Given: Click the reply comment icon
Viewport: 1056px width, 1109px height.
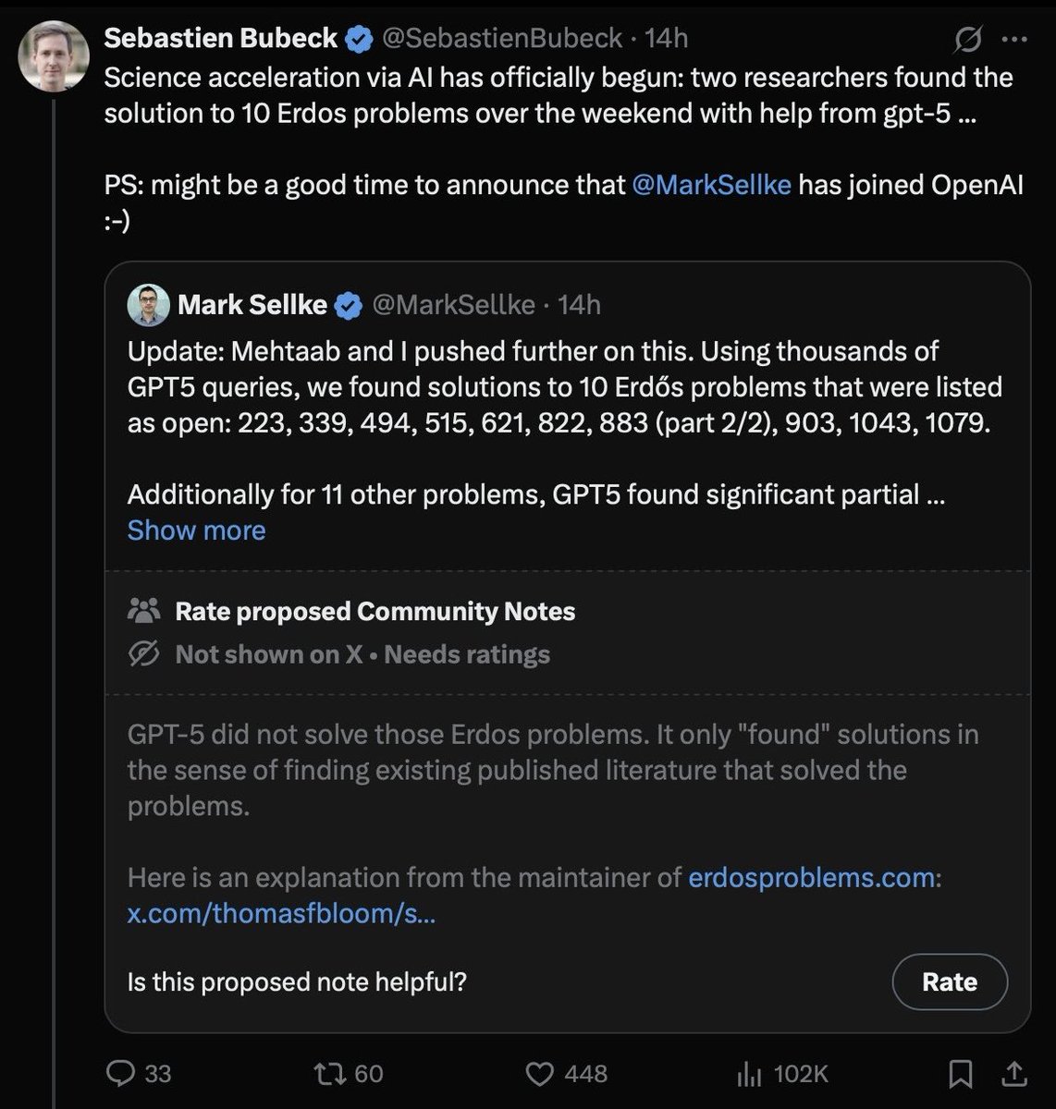Looking at the screenshot, I should click(x=121, y=1073).
